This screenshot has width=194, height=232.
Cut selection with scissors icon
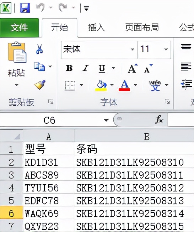coord(39,49)
